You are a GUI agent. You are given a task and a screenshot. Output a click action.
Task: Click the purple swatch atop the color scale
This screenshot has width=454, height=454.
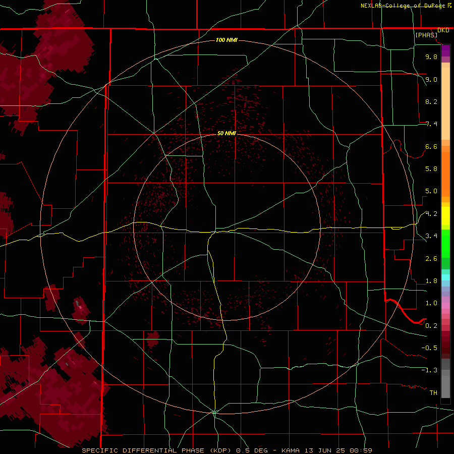pos(445,50)
